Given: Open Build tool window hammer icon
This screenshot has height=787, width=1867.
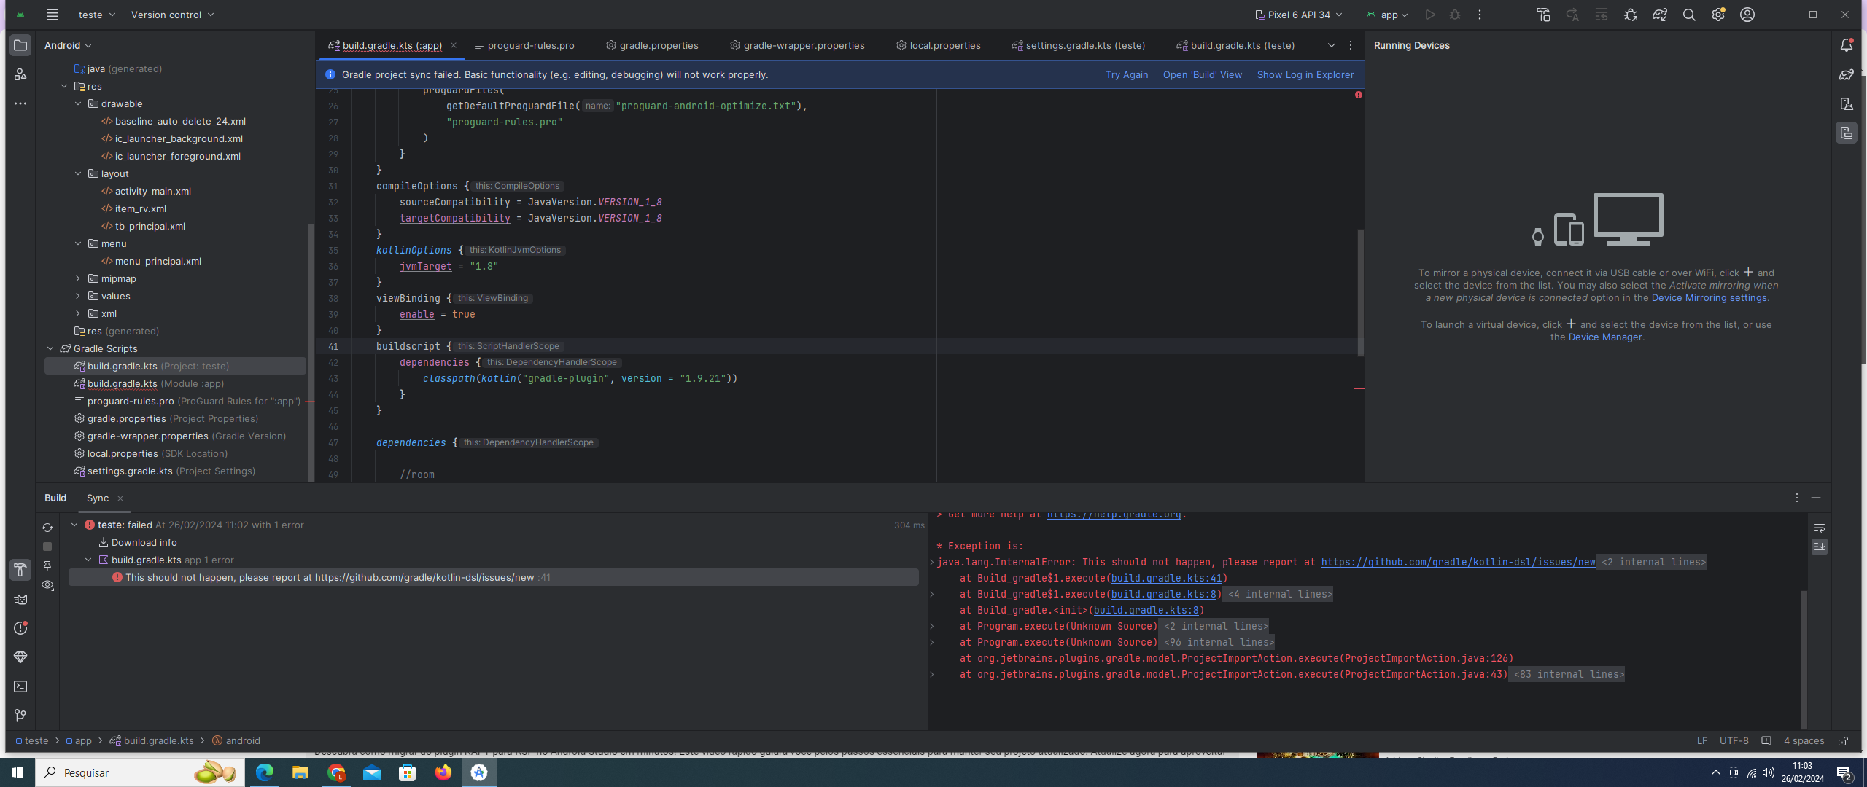Looking at the screenshot, I should click(20, 570).
